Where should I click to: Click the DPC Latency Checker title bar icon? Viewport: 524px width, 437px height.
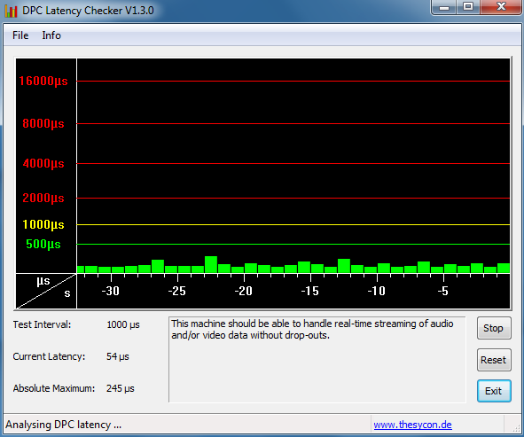(11, 11)
